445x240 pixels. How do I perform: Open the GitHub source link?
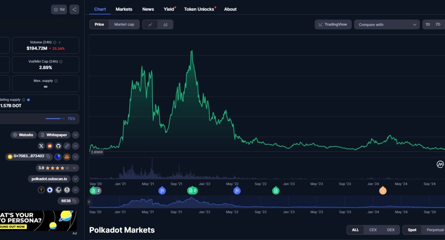tap(58, 146)
